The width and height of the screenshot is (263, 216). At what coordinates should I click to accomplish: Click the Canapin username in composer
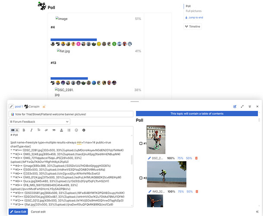pyautogui.click(x=34, y=106)
